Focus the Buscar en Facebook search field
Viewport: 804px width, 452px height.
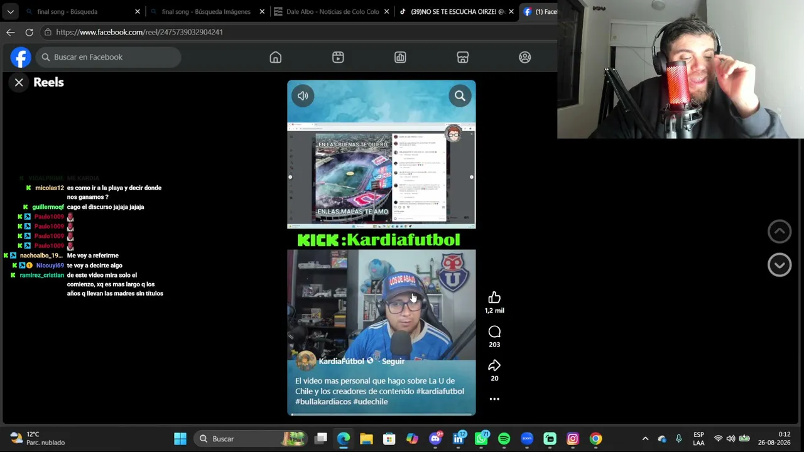pos(109,57)
